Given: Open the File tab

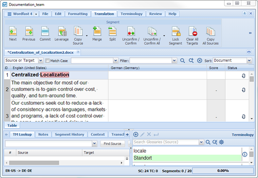Looking at the screenshot, I should (x=45, y=14).
